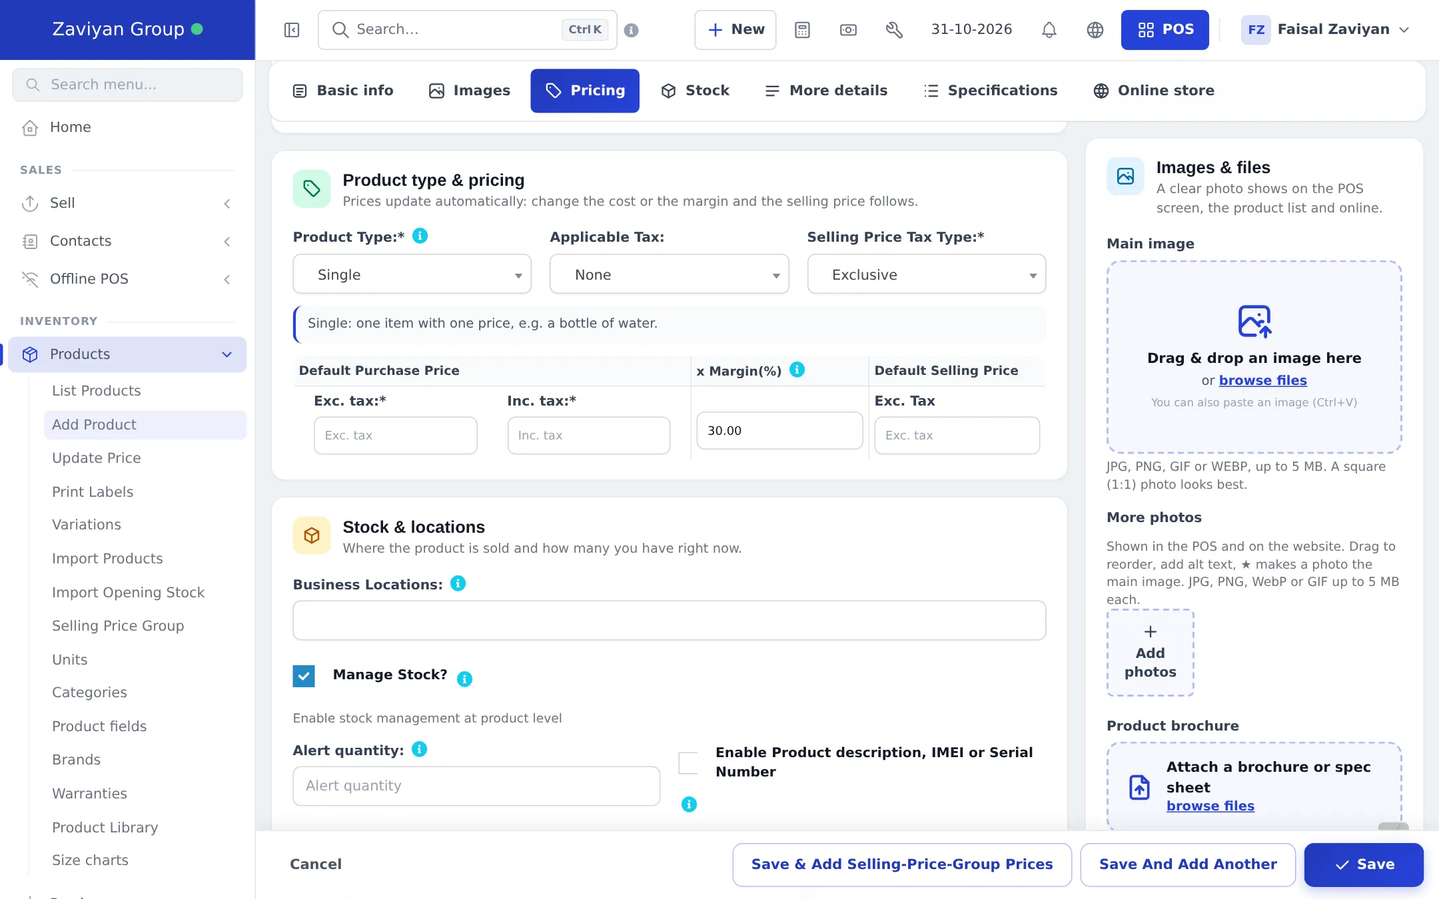This screenshot has height=899, width=1439.
Task: Click info icon below IMEI checkbox
Action: (x=689, y=804)
